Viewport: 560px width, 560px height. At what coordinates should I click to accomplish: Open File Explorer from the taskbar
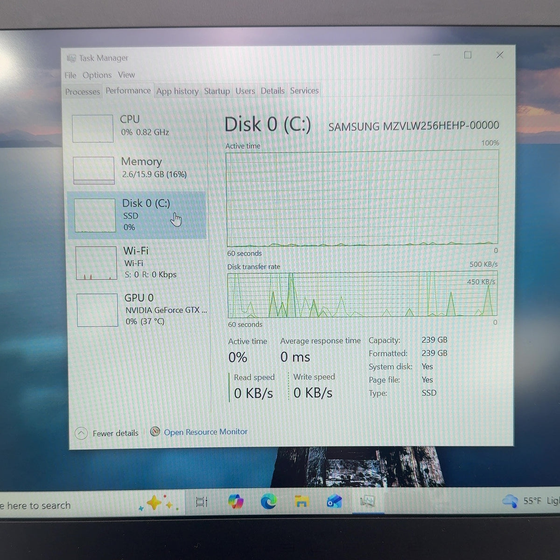(301, 502)
